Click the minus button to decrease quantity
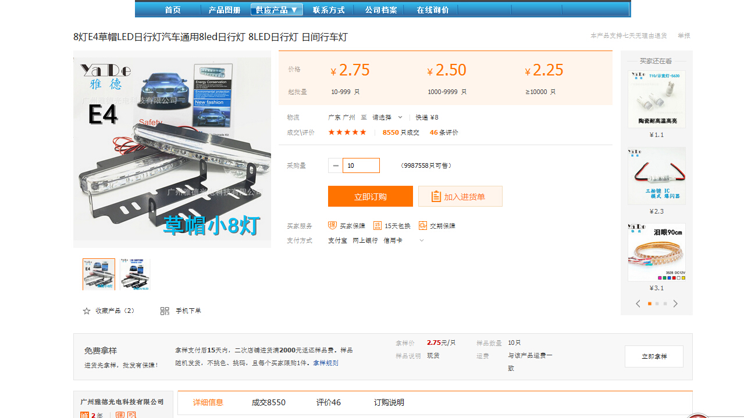Screen dimensions: 744x418 [336, 165]
